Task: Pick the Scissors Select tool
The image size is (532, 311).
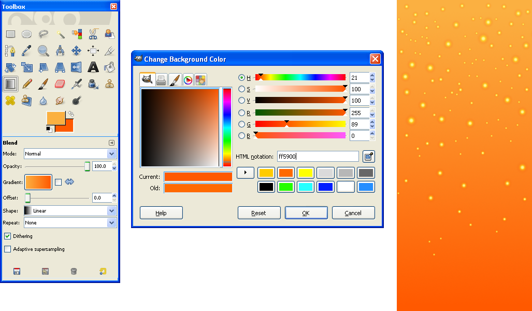Action: click(93, 34)
